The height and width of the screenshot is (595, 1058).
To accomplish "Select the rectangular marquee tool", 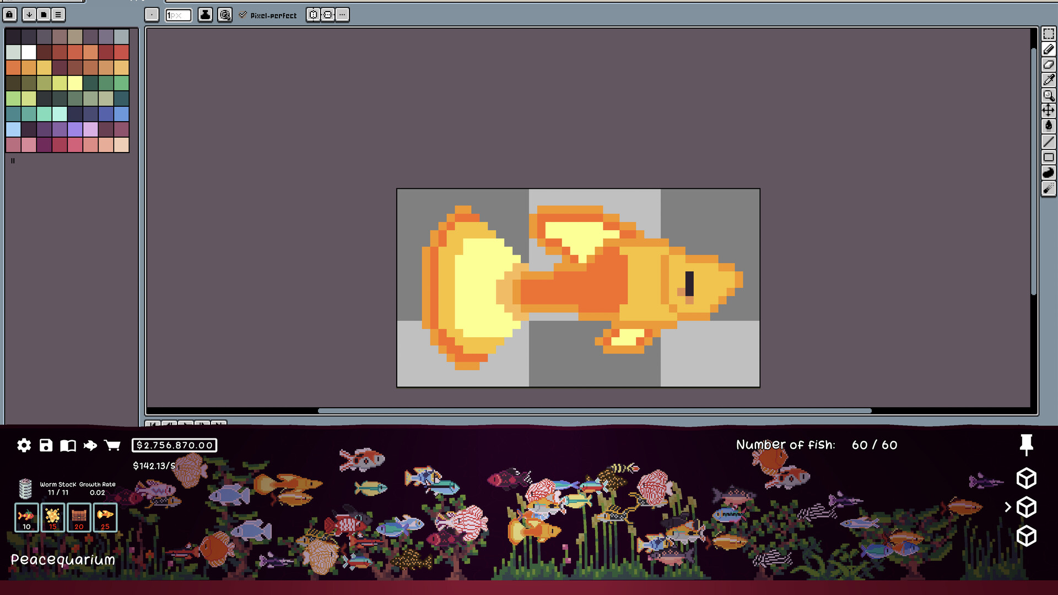I will pyautogui.click(x=1048, y=34).
